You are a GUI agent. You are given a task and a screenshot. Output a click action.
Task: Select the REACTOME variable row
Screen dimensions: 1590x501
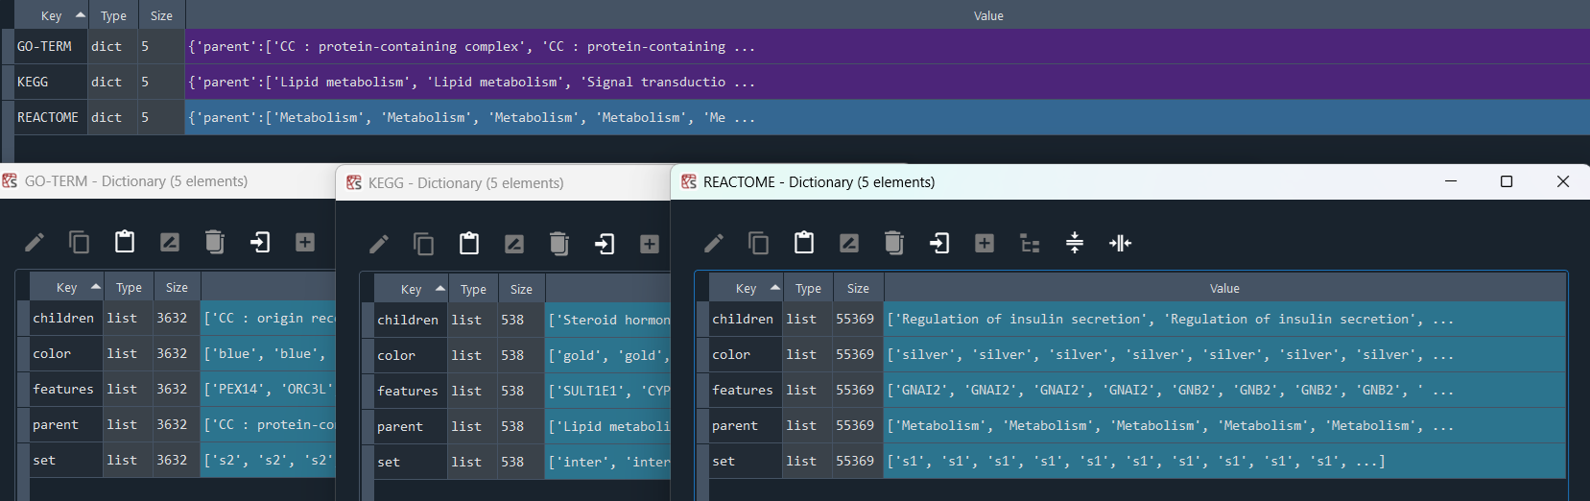click(802, 117)
